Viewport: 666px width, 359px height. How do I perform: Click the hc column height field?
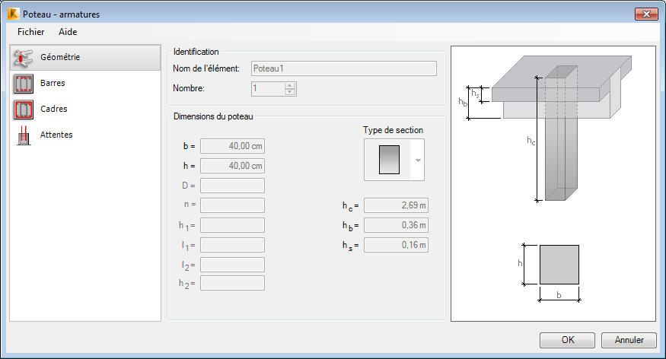pos(396,205)
